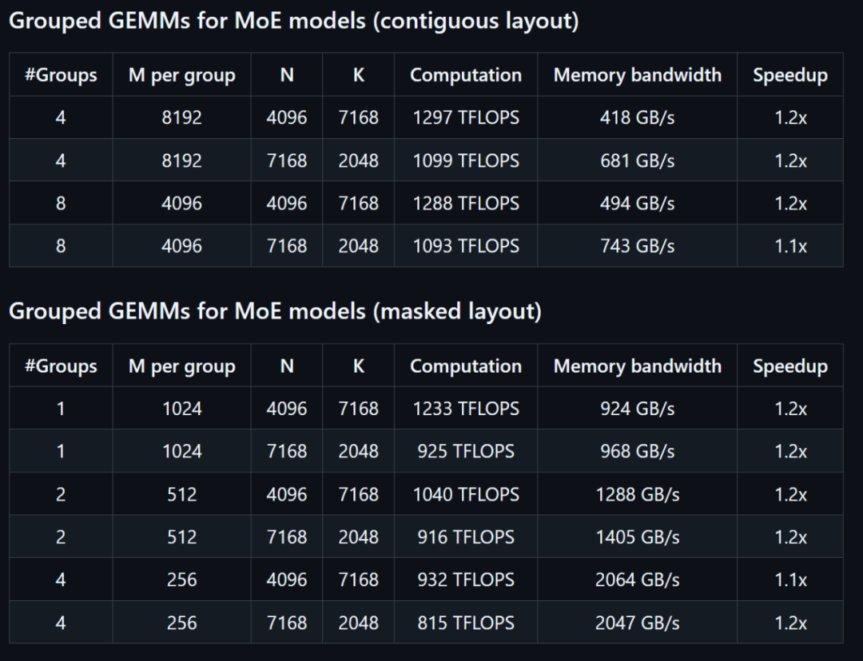
Task: Click the 1405 GB/s bandwidth value
Action: point(637,537)
